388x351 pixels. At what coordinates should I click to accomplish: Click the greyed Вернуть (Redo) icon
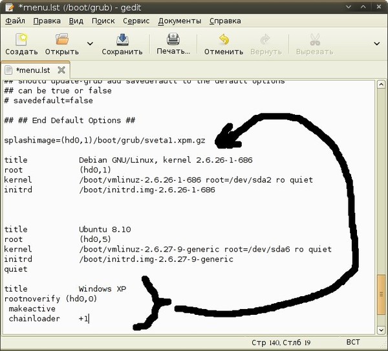click(x=266, y=39)
